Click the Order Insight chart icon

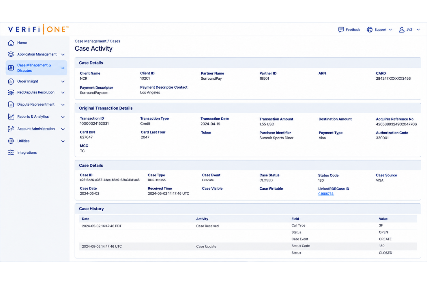point(11,81)
